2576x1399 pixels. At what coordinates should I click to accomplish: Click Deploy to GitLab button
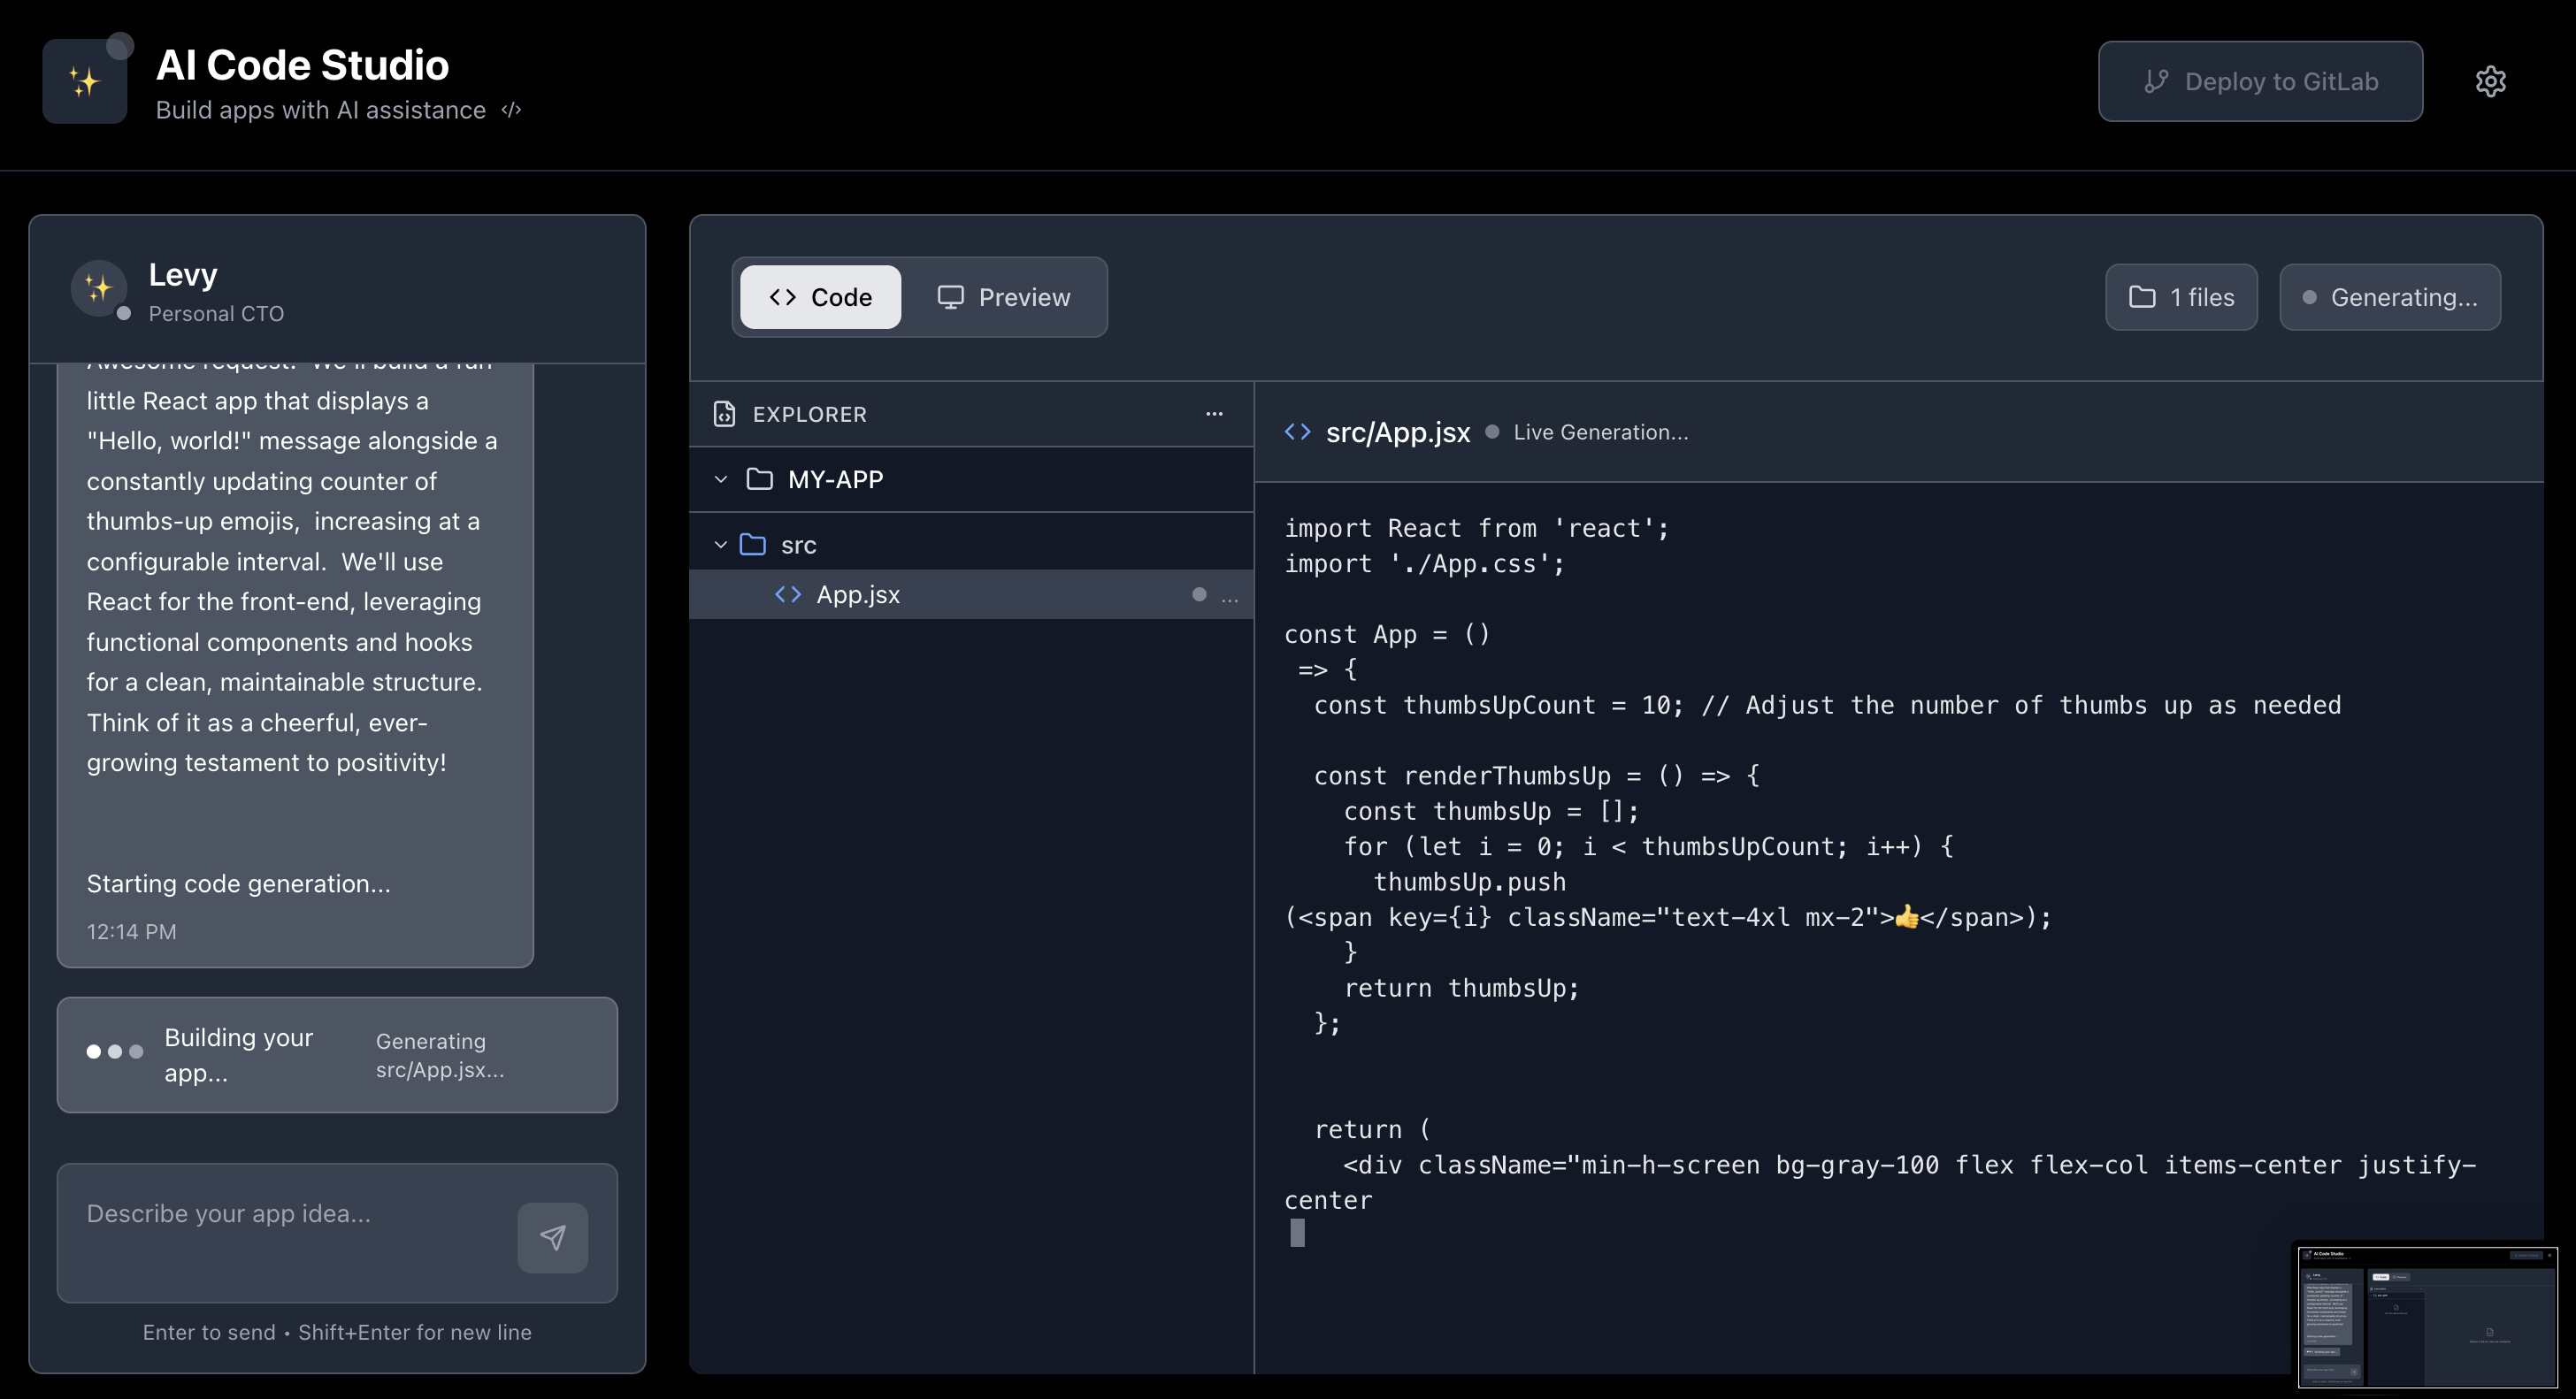2260,81
